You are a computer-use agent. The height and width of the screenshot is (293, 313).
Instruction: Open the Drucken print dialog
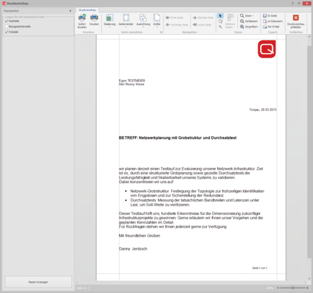(x=94, y=20)
